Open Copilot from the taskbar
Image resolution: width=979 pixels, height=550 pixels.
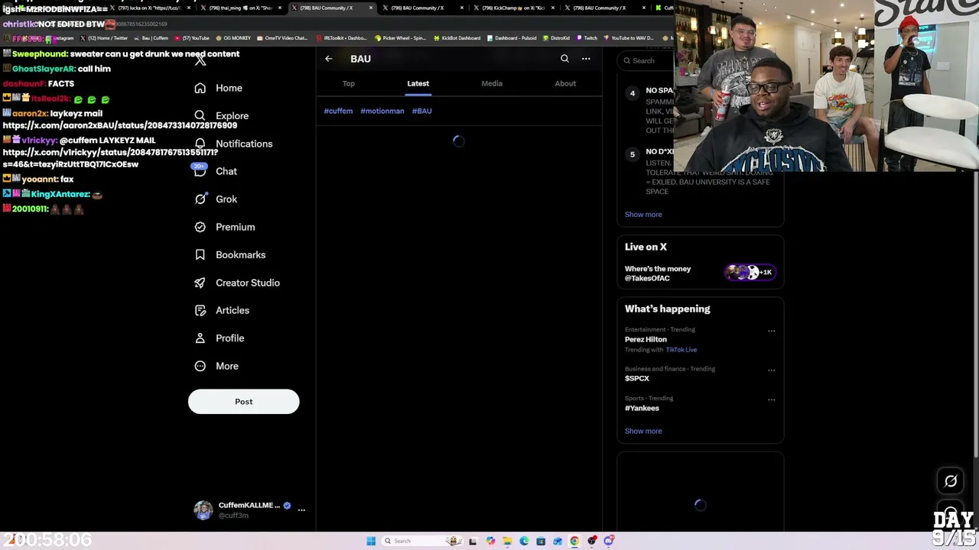(x=490, y=541)
